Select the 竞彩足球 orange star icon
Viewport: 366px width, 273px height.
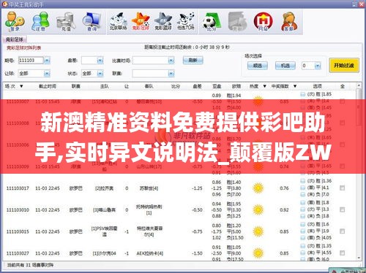coord(141,21)
